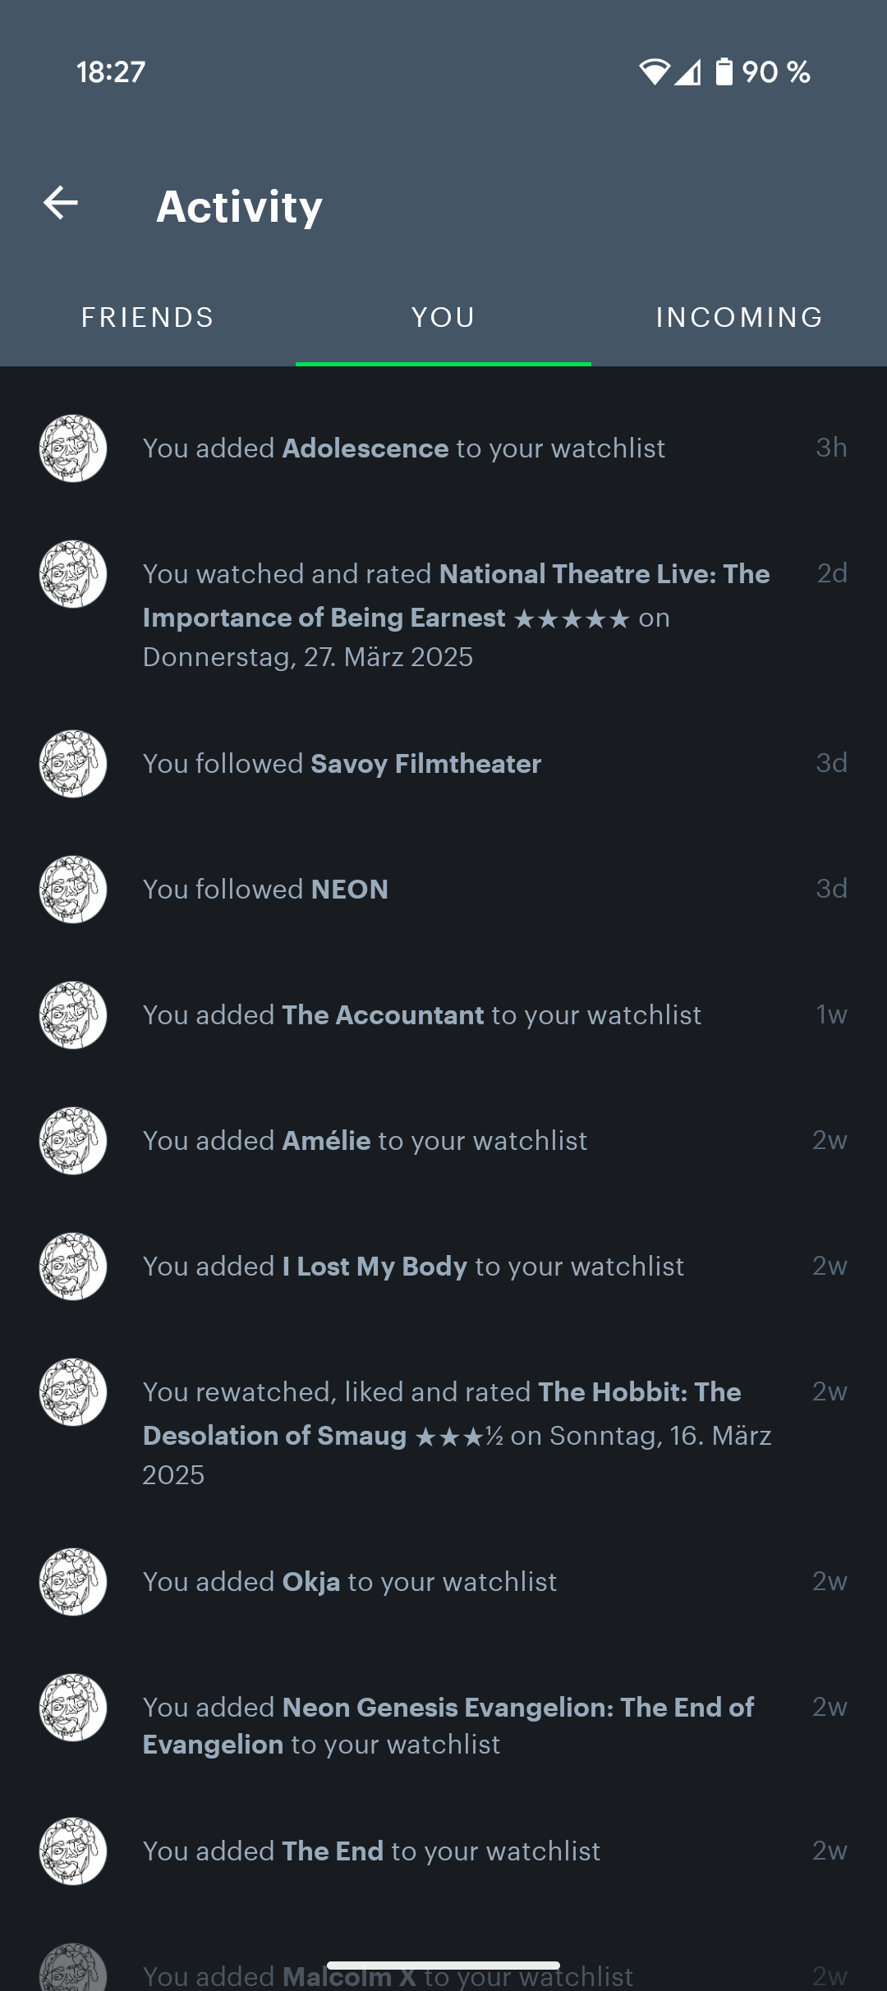Tap avatar beside Savoy Filmtheater follow entry
The image size is (887, 1991).
[x=73, y=764]
